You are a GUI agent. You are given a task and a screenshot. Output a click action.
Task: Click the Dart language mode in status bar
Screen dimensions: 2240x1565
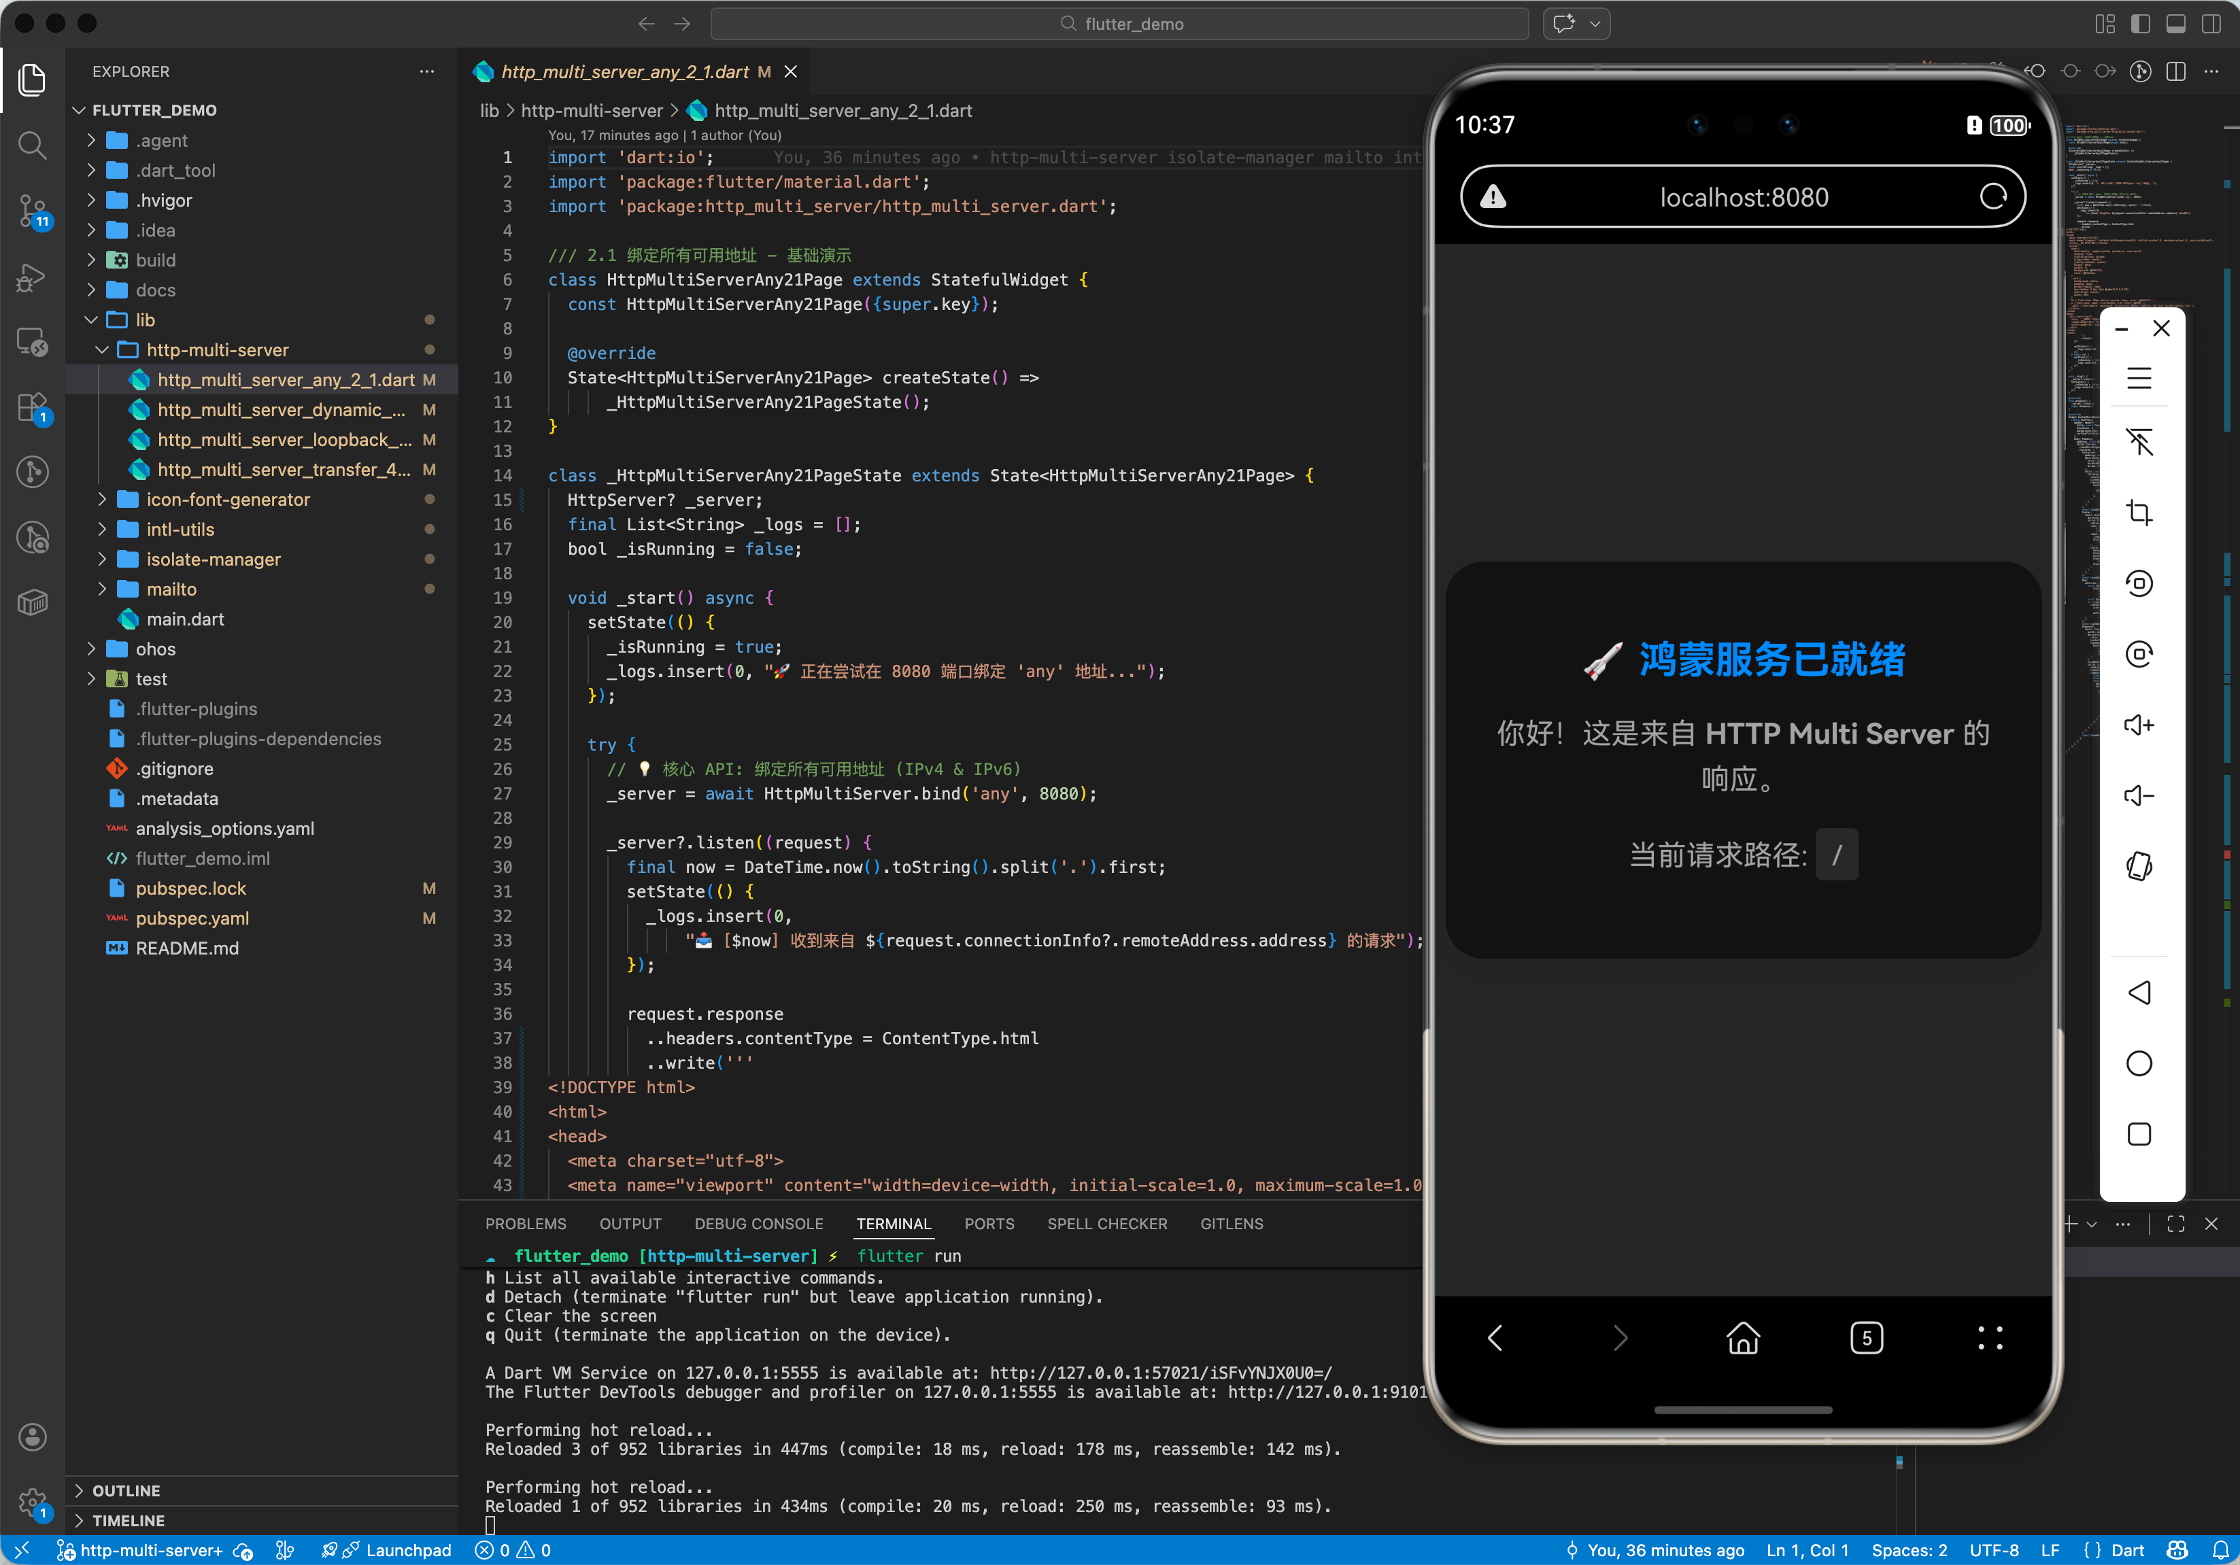pyautogui.click(x=2127, y=1550)
